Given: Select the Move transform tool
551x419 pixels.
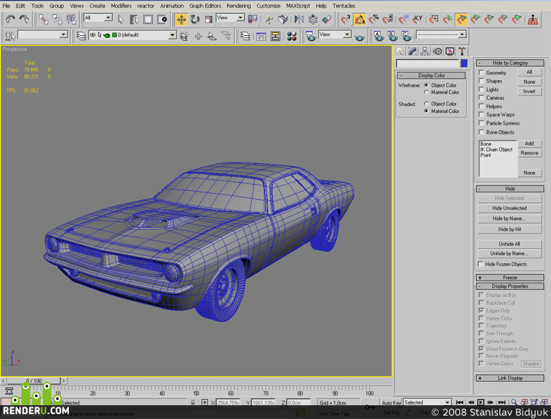Looking at the screenshot, I should [181, 19].
